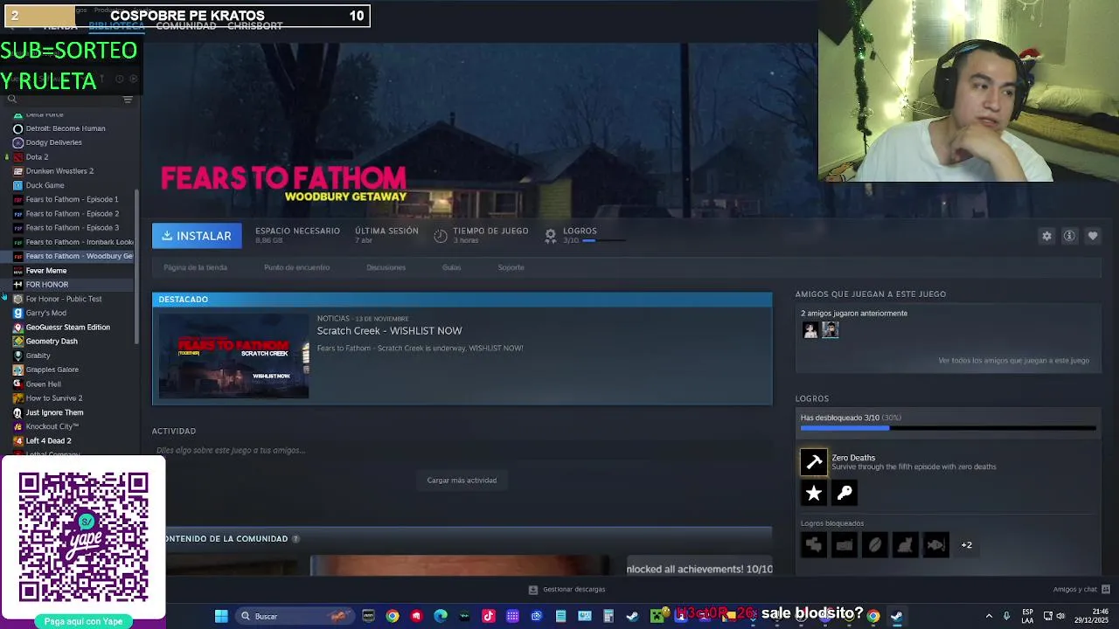The height and width of the screenshot is (629, 1119).
Task: Select Fears to Fathom - Episode 2
Action: click(x=72, y=213)
